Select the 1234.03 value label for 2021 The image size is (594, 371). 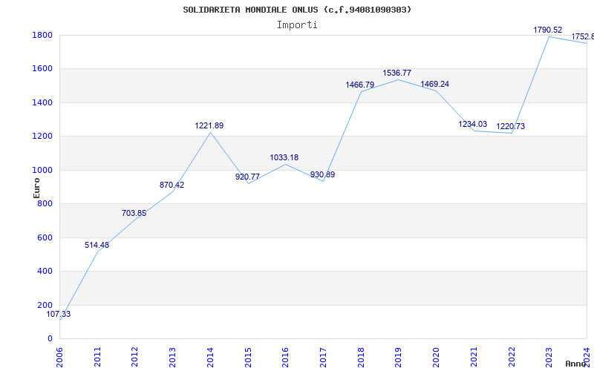472,124
